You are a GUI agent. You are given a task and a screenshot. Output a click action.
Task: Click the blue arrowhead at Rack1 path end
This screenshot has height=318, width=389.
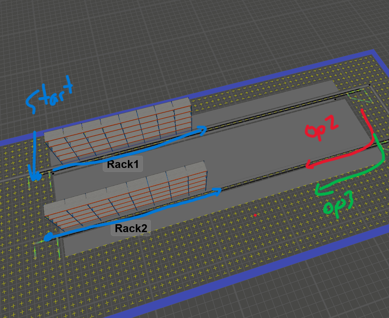point(202,130)
